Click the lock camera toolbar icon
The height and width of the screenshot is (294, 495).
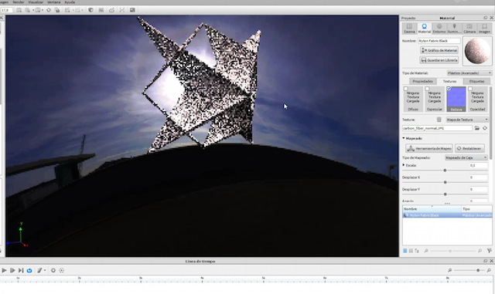tap(57, 10)
